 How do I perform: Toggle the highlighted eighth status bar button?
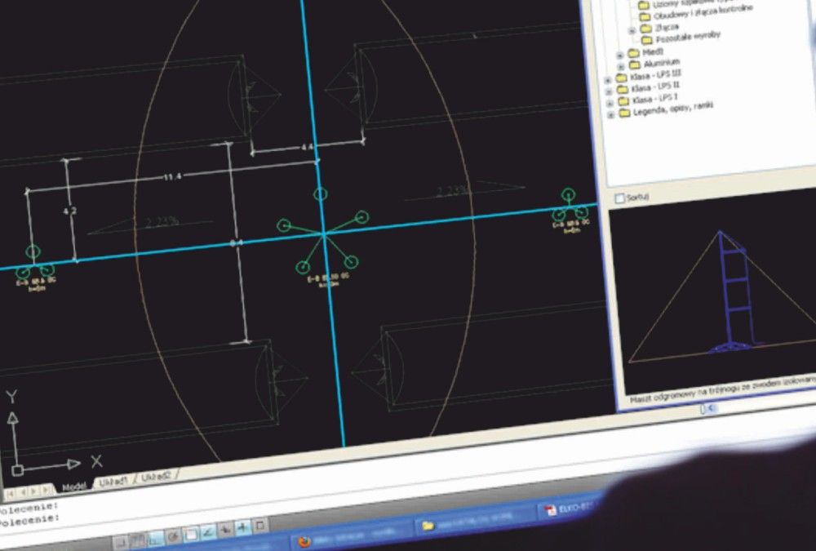[x=243, y=527]
